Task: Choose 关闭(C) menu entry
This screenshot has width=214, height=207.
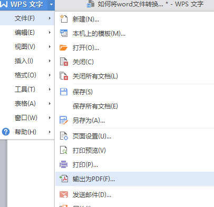Action: (x=134, y=62)
